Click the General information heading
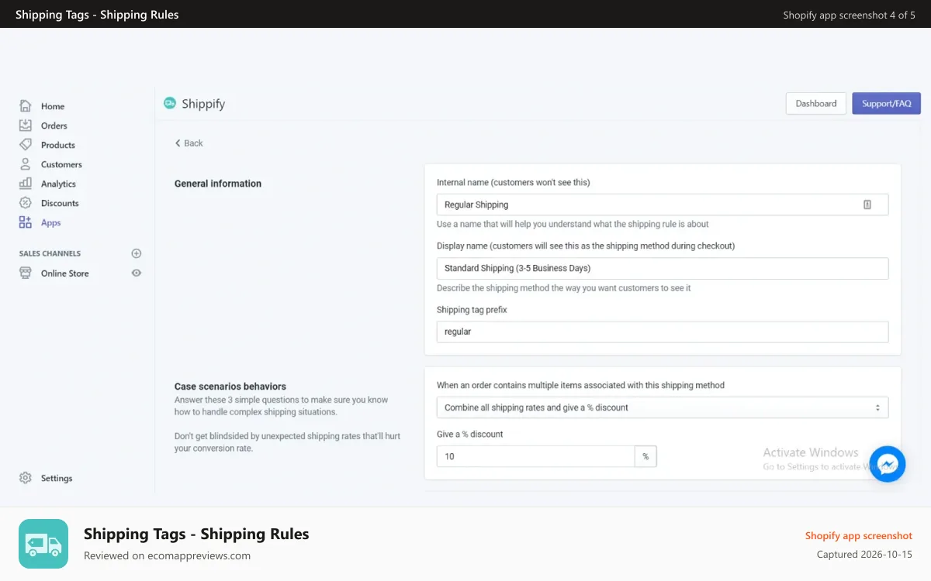This screenshot has width=931, height=581. pyautogui.click(x=218, y=184)
